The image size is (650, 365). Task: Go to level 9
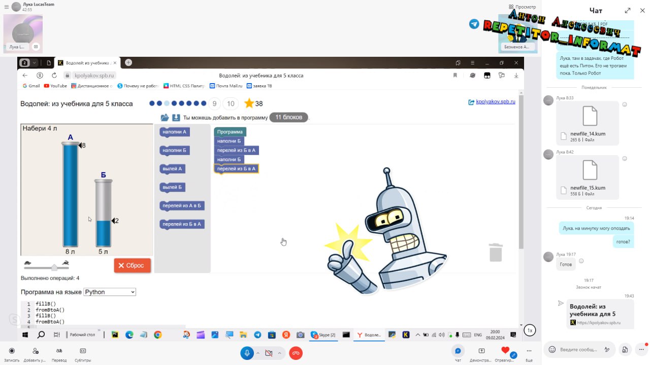pyautogui.click(x=214, y=103)
